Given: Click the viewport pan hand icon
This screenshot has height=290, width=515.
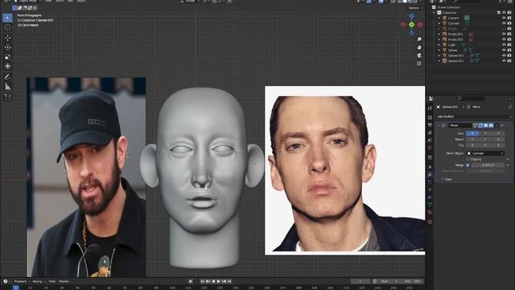Looking at the screenshot, I should coord(419,48).
